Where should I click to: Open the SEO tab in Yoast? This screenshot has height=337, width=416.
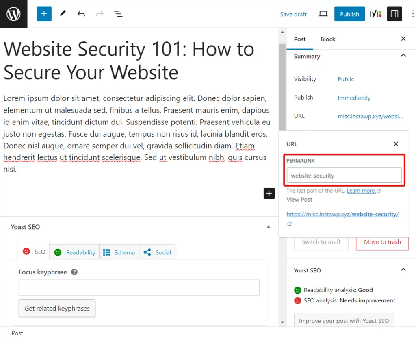34,252
